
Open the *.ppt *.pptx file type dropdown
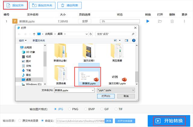click(x=116, y=90)
